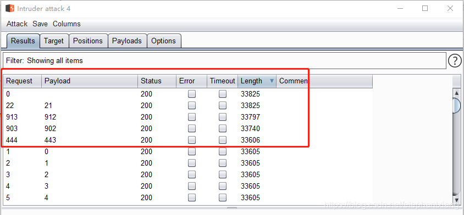Toggle Error checkbox for request 3
Image resolution: width=464 pixels, height=215 pixels.
(192, 174)
